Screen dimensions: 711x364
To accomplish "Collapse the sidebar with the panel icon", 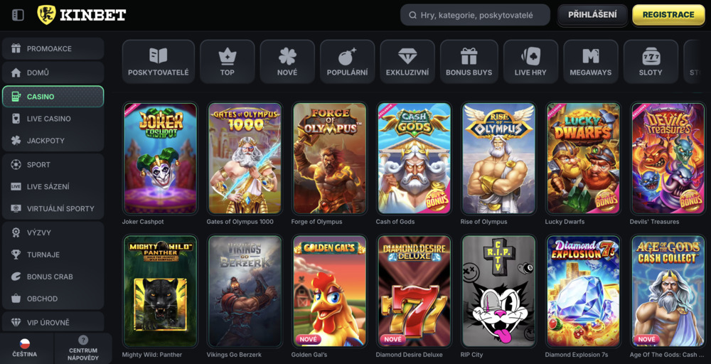I will [18, 15].
